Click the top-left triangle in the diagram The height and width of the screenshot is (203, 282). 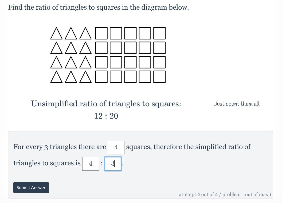tap(56, 34)
